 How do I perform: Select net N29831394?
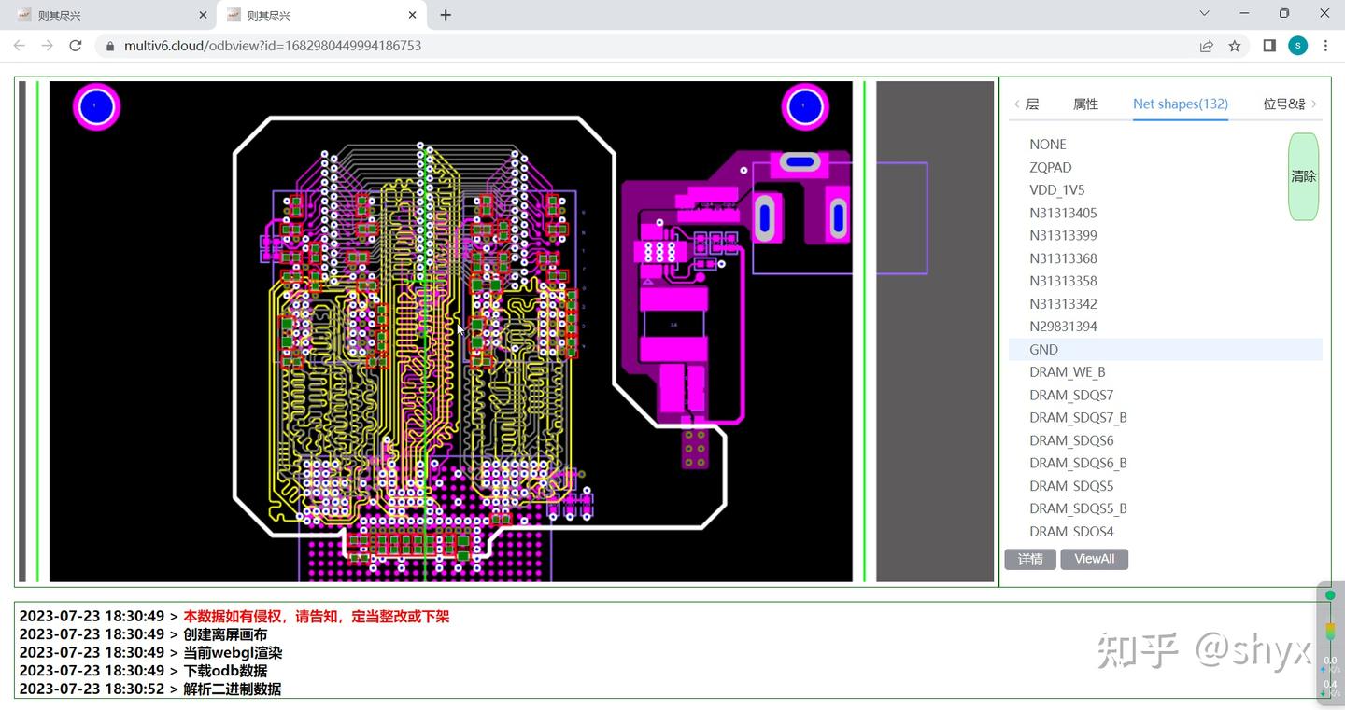point(1166,327)
